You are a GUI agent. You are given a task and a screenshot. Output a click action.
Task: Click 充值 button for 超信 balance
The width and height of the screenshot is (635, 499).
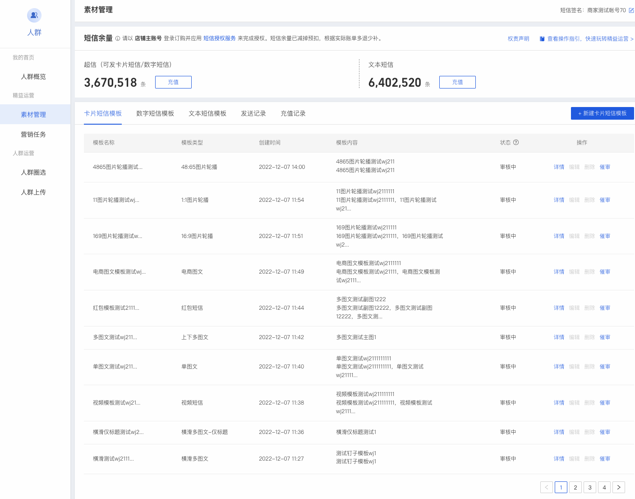[x=173, y=82]
